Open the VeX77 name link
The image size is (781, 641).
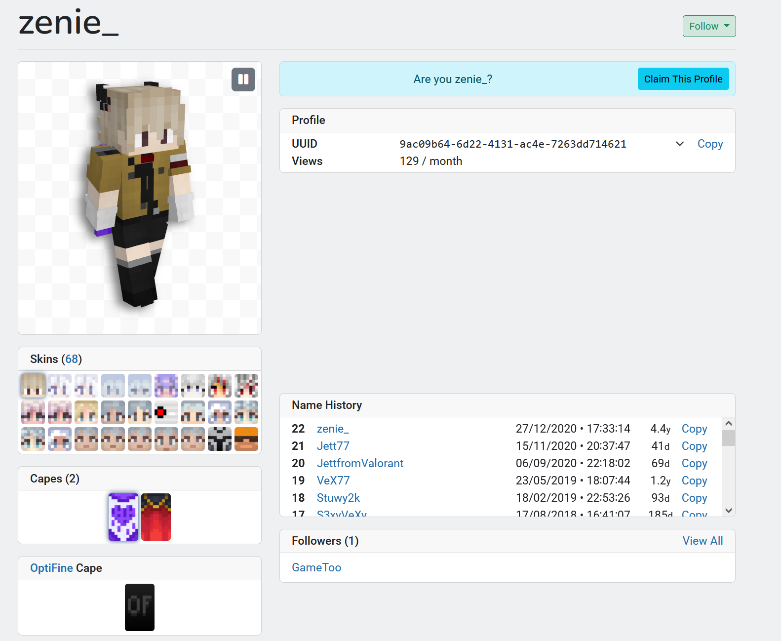coord(333,481)
